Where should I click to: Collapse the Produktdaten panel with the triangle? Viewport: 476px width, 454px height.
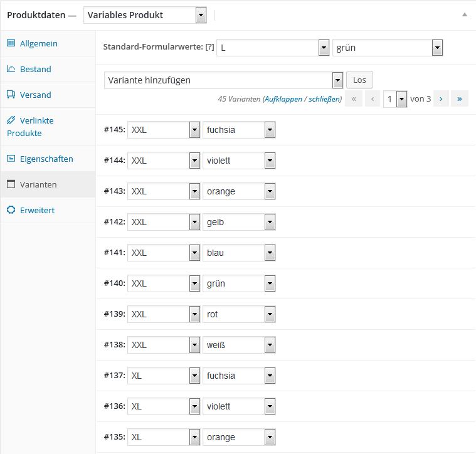point(465,14)
